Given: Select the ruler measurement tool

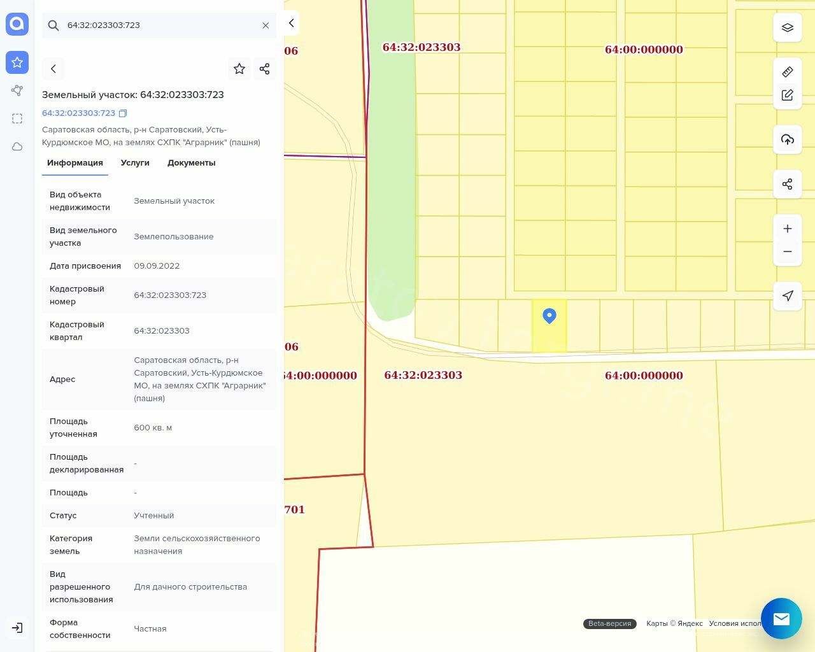Looking at the screenshot, I should [x=788, y=72].
